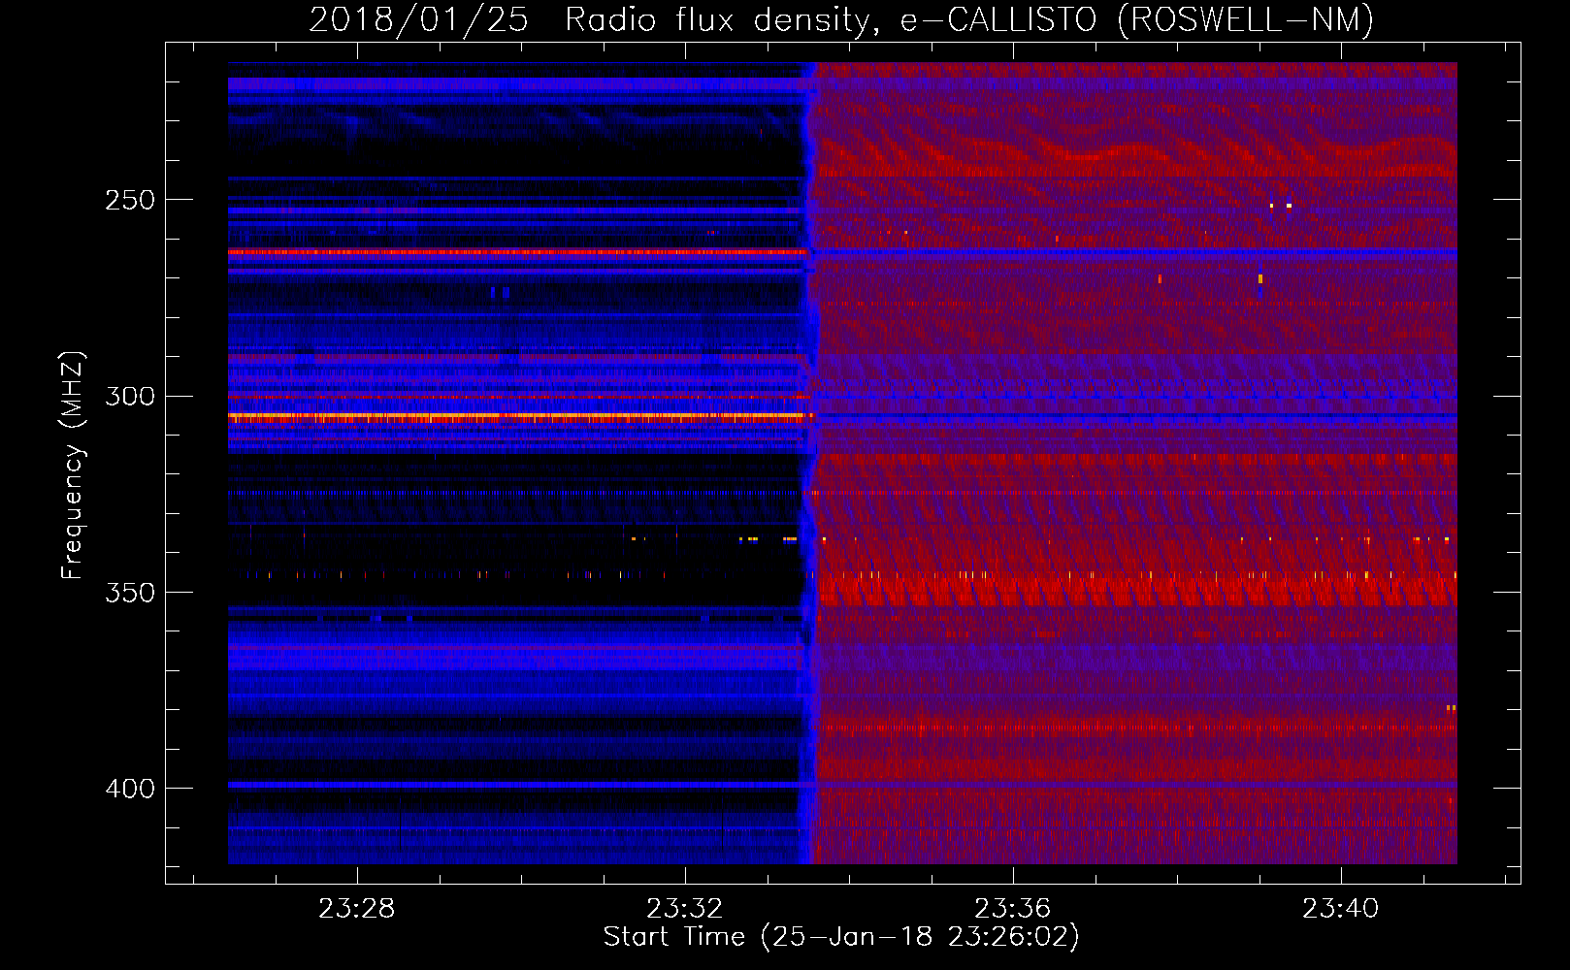Image resolution: width=1570 pixels, height=970 pixels.
Task: Click the 350 frequency tick label
Action: [130, 592]
